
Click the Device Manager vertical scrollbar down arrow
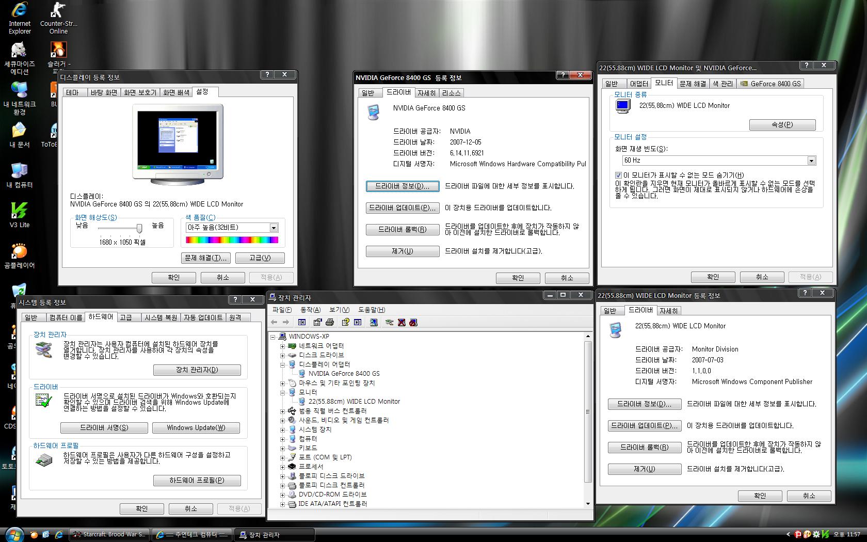[588, 504]
